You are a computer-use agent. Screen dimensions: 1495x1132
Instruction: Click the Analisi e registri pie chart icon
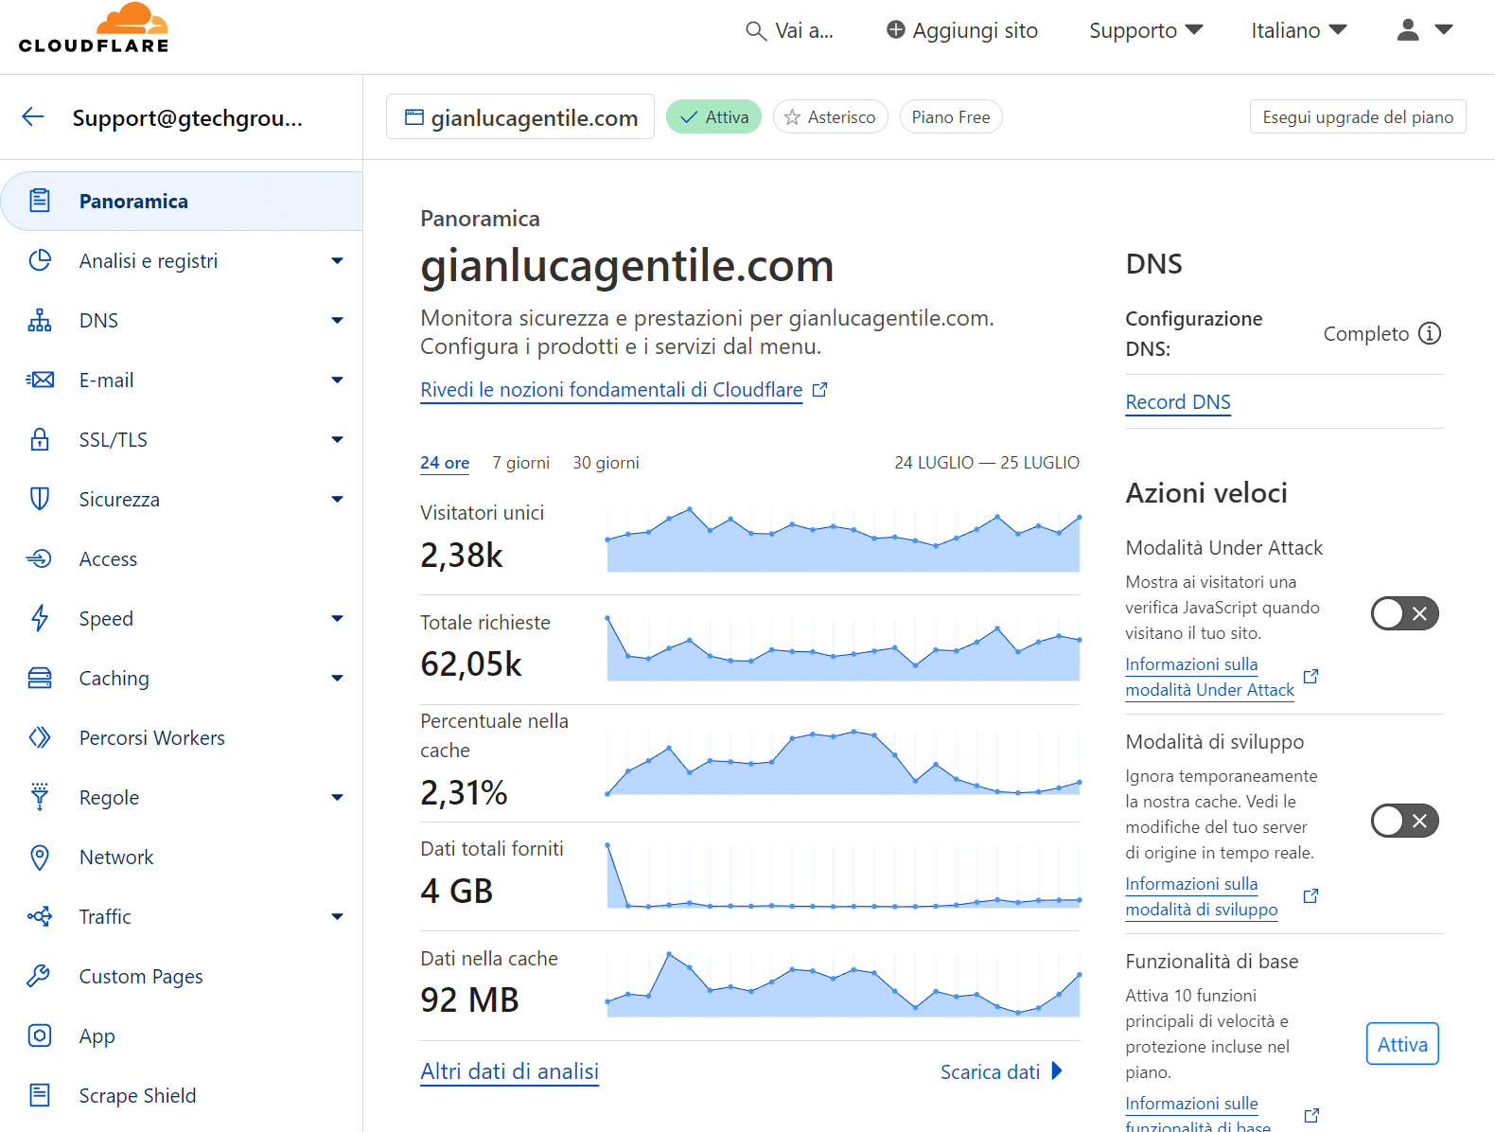(40, 260)
